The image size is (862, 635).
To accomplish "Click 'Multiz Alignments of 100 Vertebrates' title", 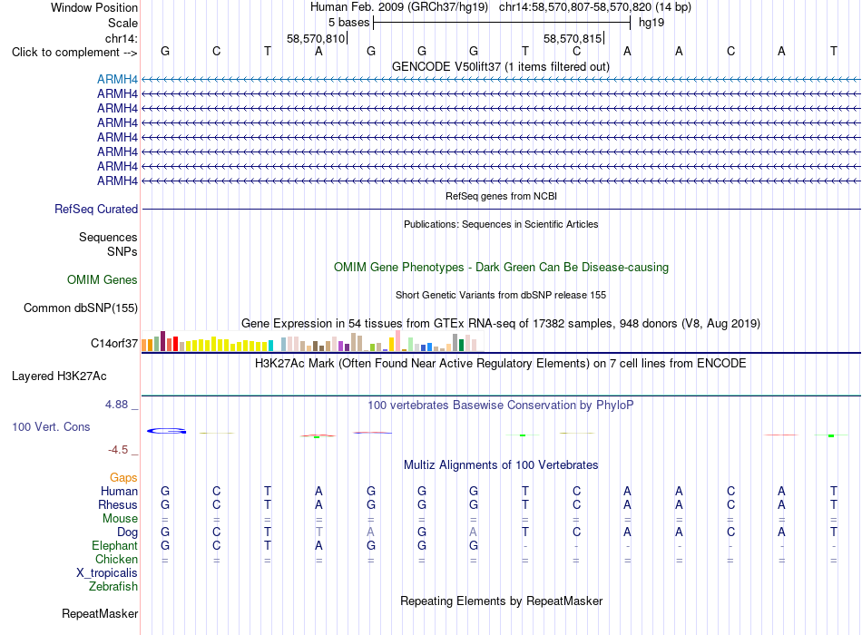I will click(501, 465).
